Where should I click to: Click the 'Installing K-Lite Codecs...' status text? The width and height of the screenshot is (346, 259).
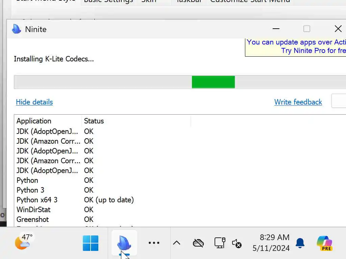pyautogui.click(x=54, y=59)
